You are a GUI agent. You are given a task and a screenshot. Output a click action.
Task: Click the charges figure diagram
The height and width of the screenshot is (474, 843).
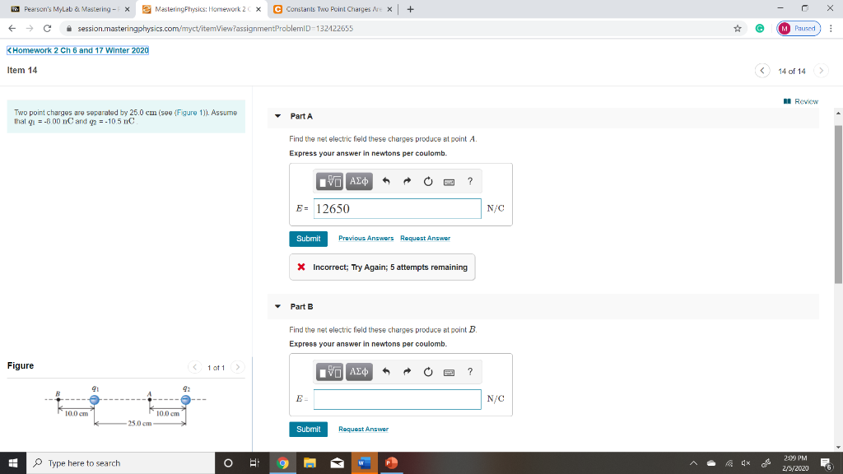125,407
